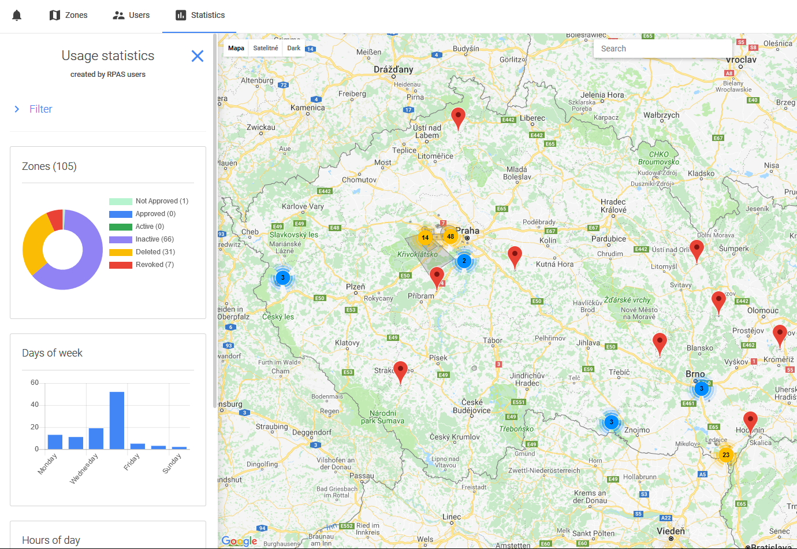The width and height of the screenshot is (797, 549).
Task: Click the Google logo on map
Action: tap(239, 541)
